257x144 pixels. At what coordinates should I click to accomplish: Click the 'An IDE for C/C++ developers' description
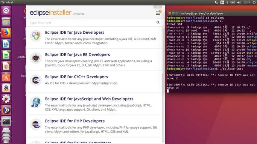[81, 83]
